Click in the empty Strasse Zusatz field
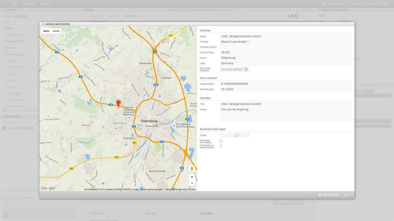Screen dimensions: 394x221 286,47
